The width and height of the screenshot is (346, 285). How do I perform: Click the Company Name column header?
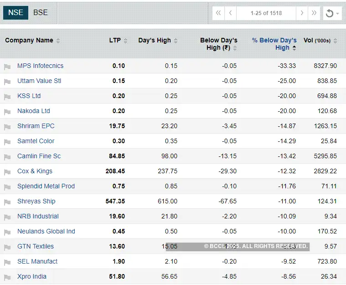[29, 40]
